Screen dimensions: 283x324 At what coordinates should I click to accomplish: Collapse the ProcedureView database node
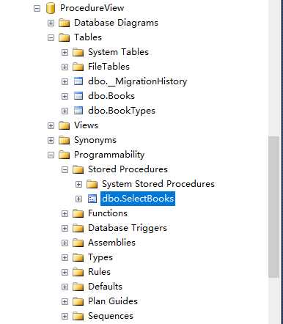37,8
